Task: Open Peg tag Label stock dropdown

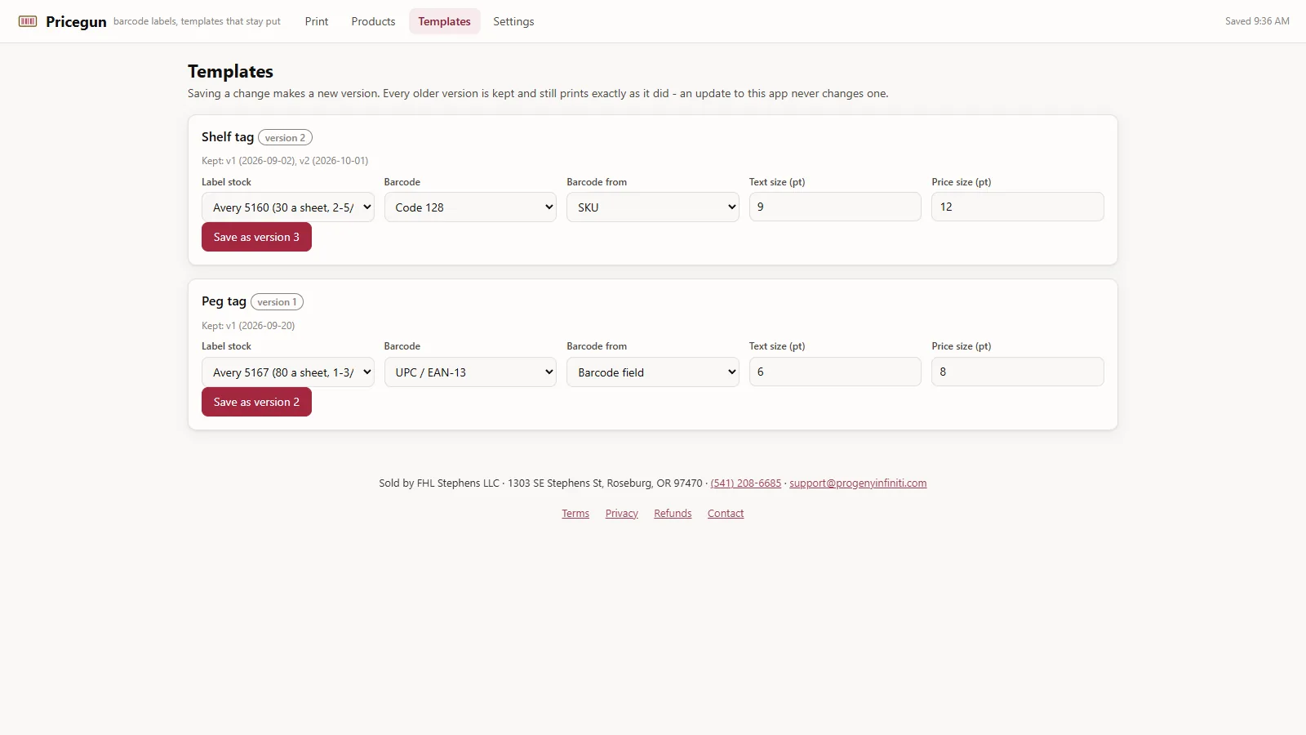Action: pos(288,372)
